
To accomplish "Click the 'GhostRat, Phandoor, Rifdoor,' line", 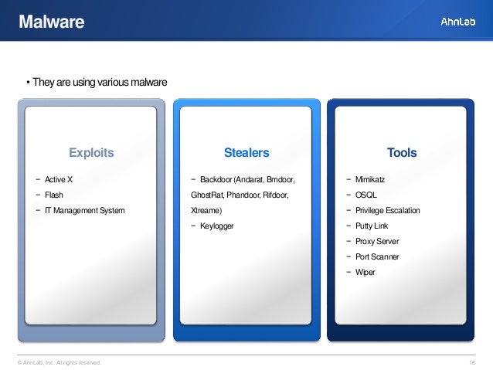I will coord(240,195).
